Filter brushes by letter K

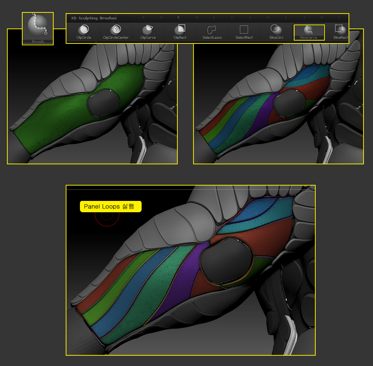pos(322,18)
